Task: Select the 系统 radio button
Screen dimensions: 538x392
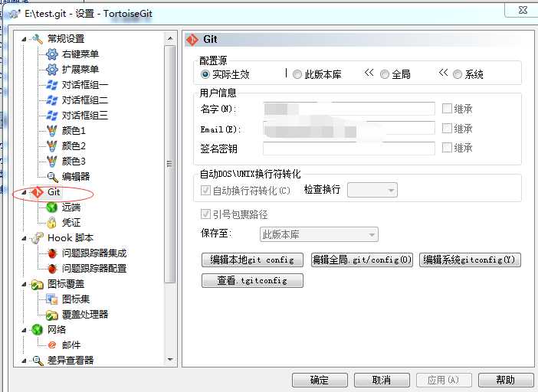Action: (458, 74)
